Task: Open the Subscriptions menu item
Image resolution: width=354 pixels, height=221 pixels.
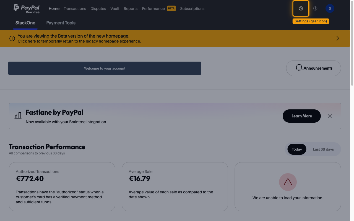Action: pos(192,9)
